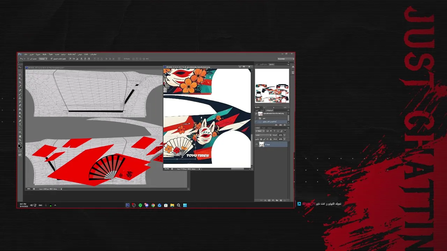Screen dimensions: 447x251
Task: Click the foreground color swatch in the toolbox
Action: 20,146
